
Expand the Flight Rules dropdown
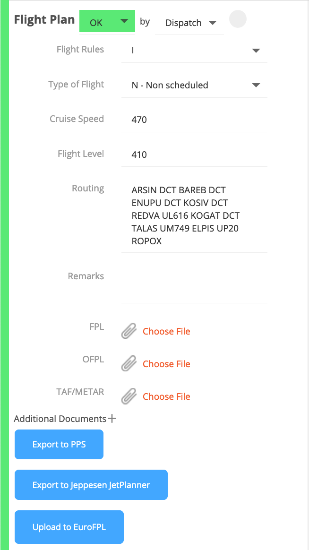click(255, 50)
